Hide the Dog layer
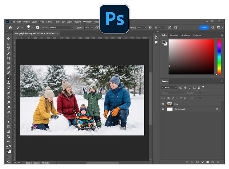 pos(163,104)
